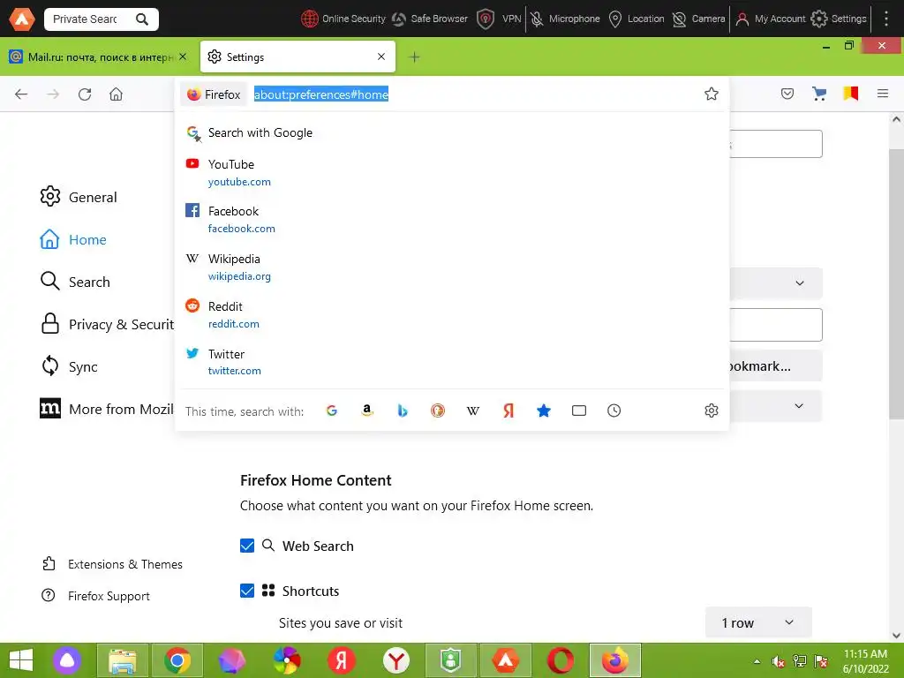This screenshot has width=904, height=678.
Task: Search bookmarks with the star icon
Action: click(544, 411)
